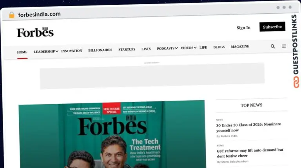The width and height of the screenshot is (301, 168).
Task: Open the Startups section
Action: coord(127,49)
